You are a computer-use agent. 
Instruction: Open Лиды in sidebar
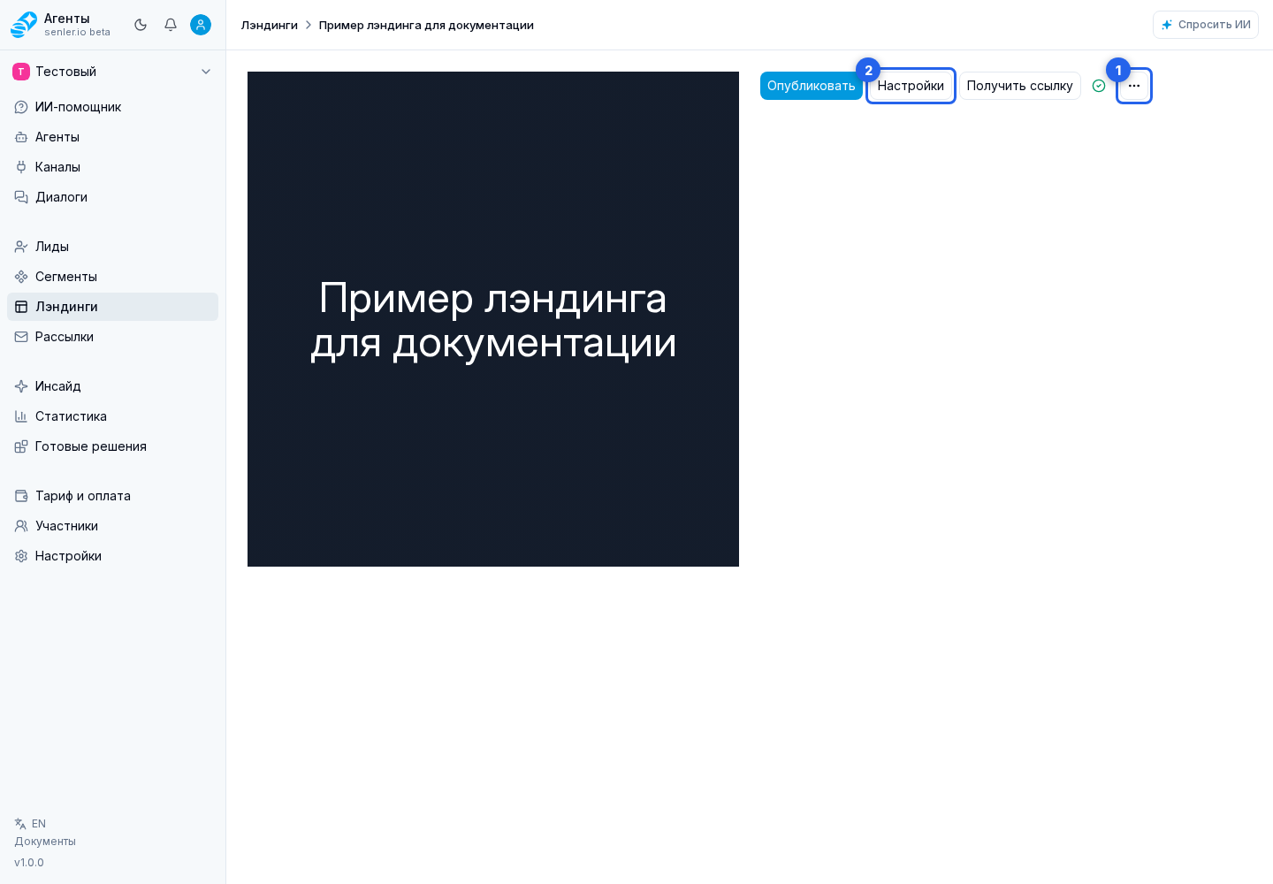coord(112,247)
